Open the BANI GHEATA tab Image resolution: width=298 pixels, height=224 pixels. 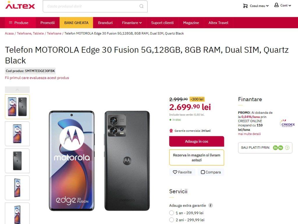(76, 23)
